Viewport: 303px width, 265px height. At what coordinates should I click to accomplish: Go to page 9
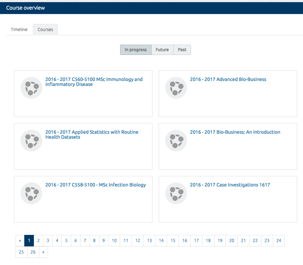(x=104, y=240)
